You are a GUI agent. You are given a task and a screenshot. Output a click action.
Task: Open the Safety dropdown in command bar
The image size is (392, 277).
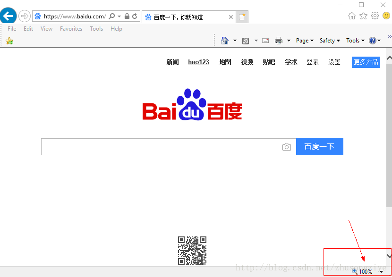coord(330,41)
